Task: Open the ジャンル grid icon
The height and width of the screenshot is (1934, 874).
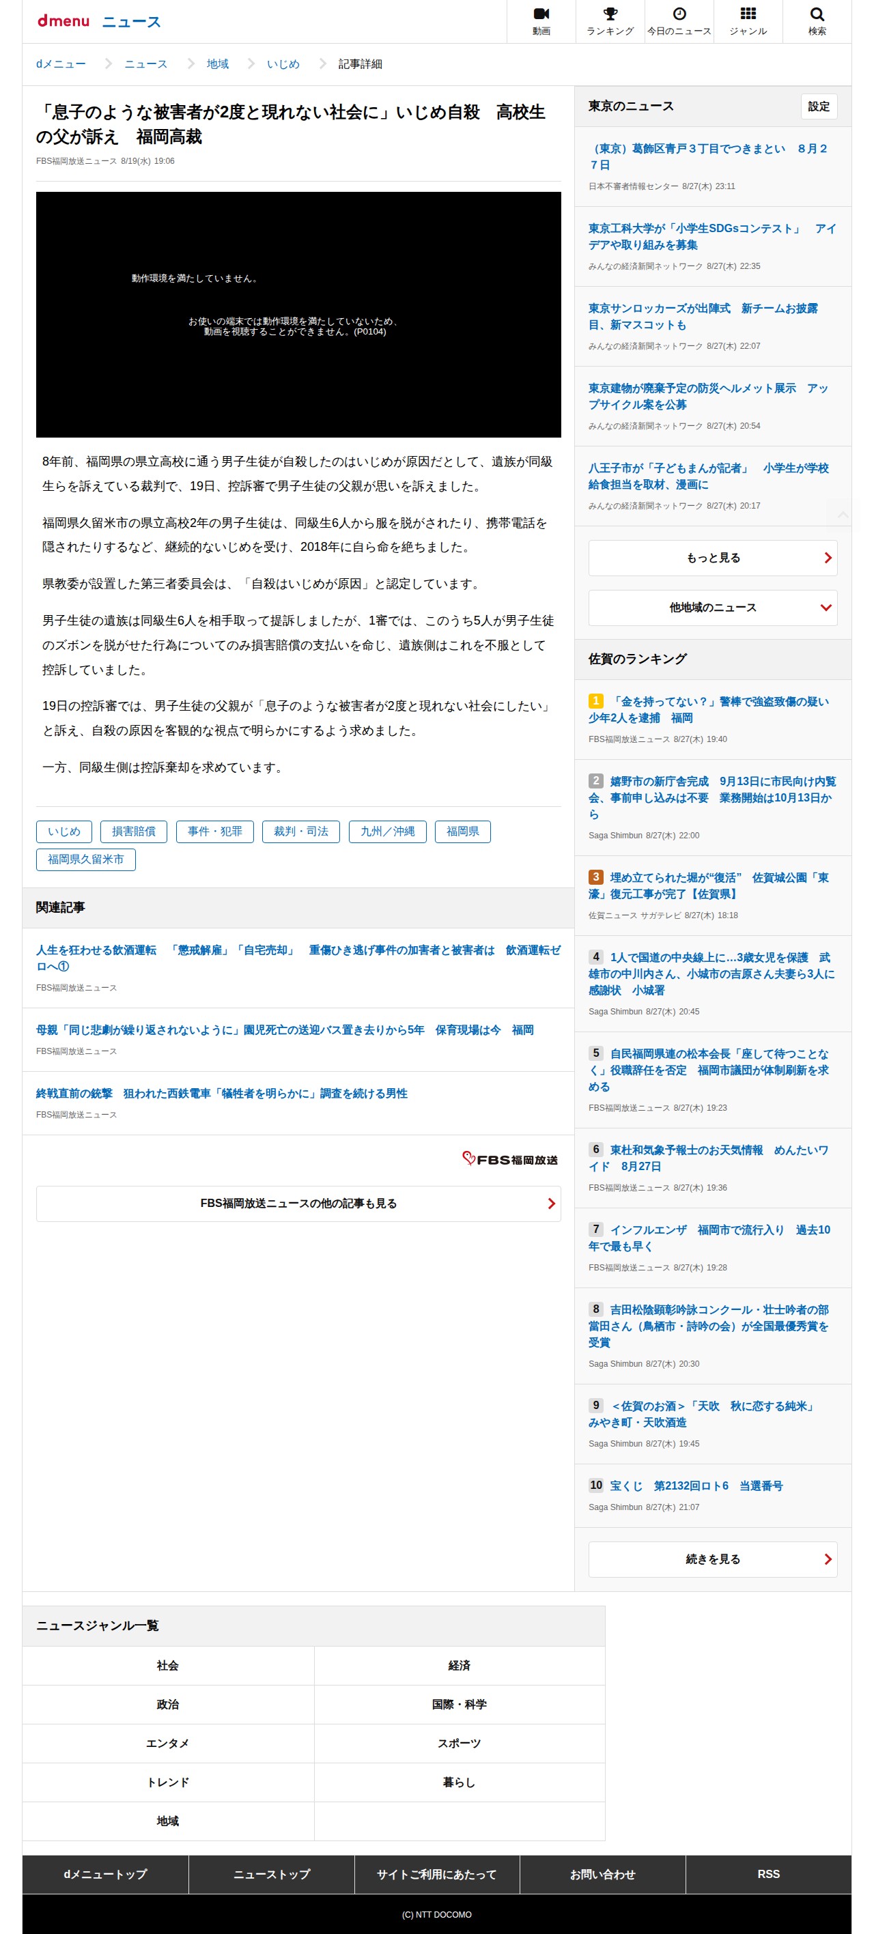Action: (x=748, y=14)
